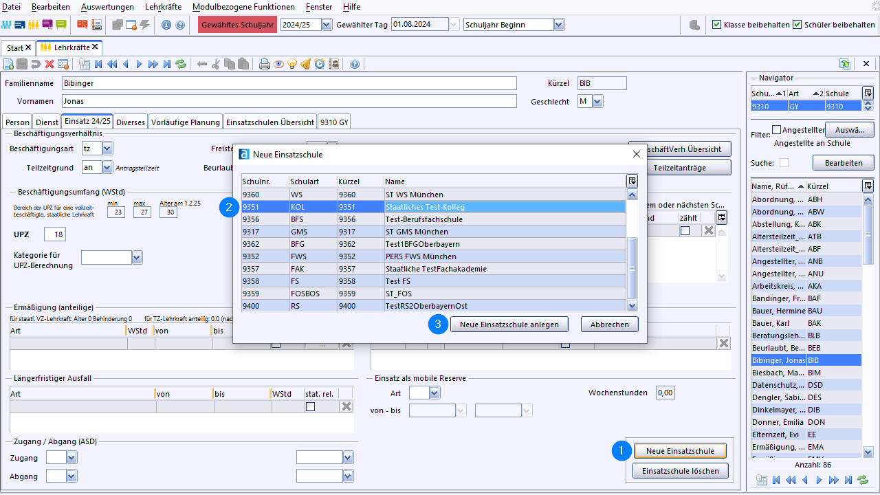880x495 pixels.
Task: Close the Start tab
Action: pyautogui.click(x=28, y=47)
